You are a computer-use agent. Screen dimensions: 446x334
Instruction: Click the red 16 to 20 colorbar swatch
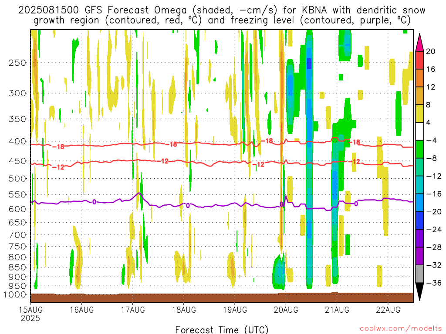tap(419, 60)
